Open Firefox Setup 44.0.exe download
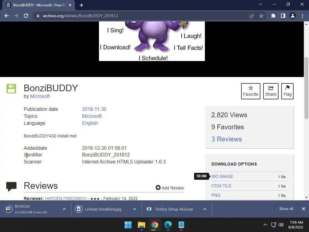 tap(171, 209)
